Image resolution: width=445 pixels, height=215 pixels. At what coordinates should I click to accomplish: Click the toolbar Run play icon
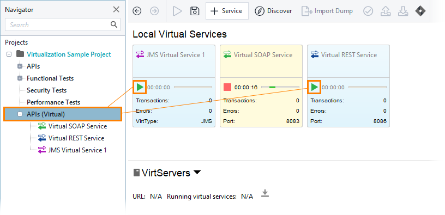177,11
